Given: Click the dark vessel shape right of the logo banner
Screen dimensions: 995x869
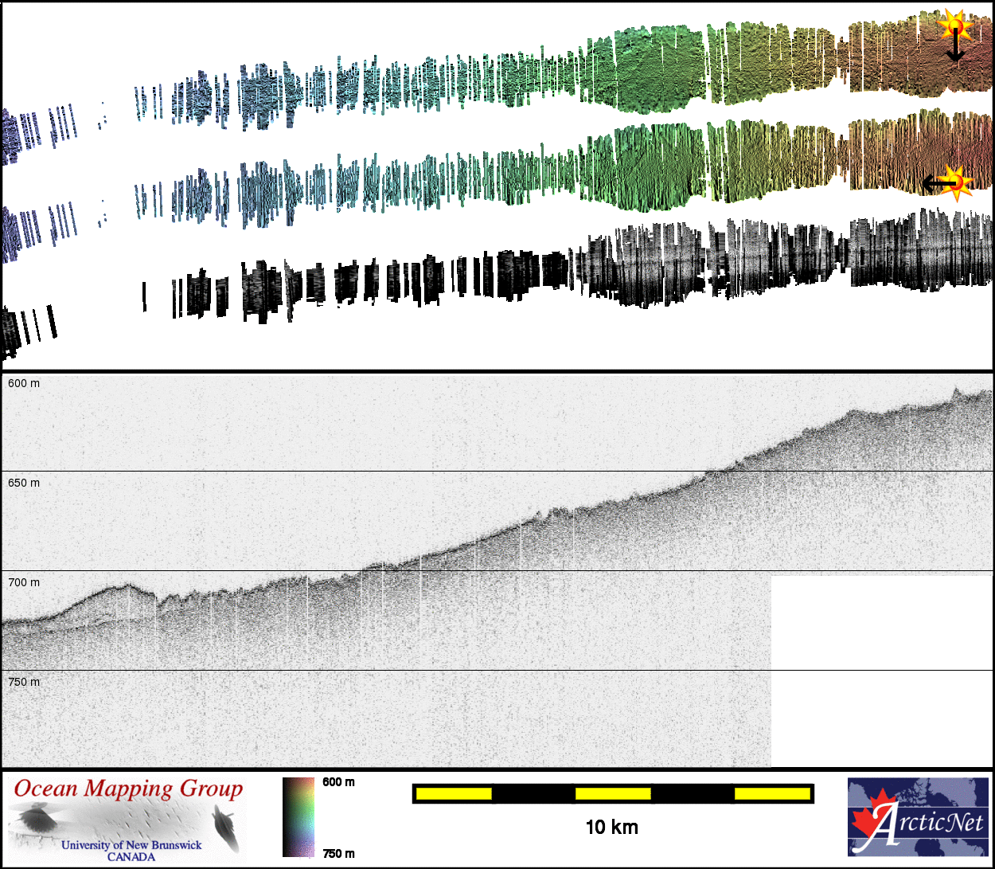Looking at the screenshot, I should (225, 824).
